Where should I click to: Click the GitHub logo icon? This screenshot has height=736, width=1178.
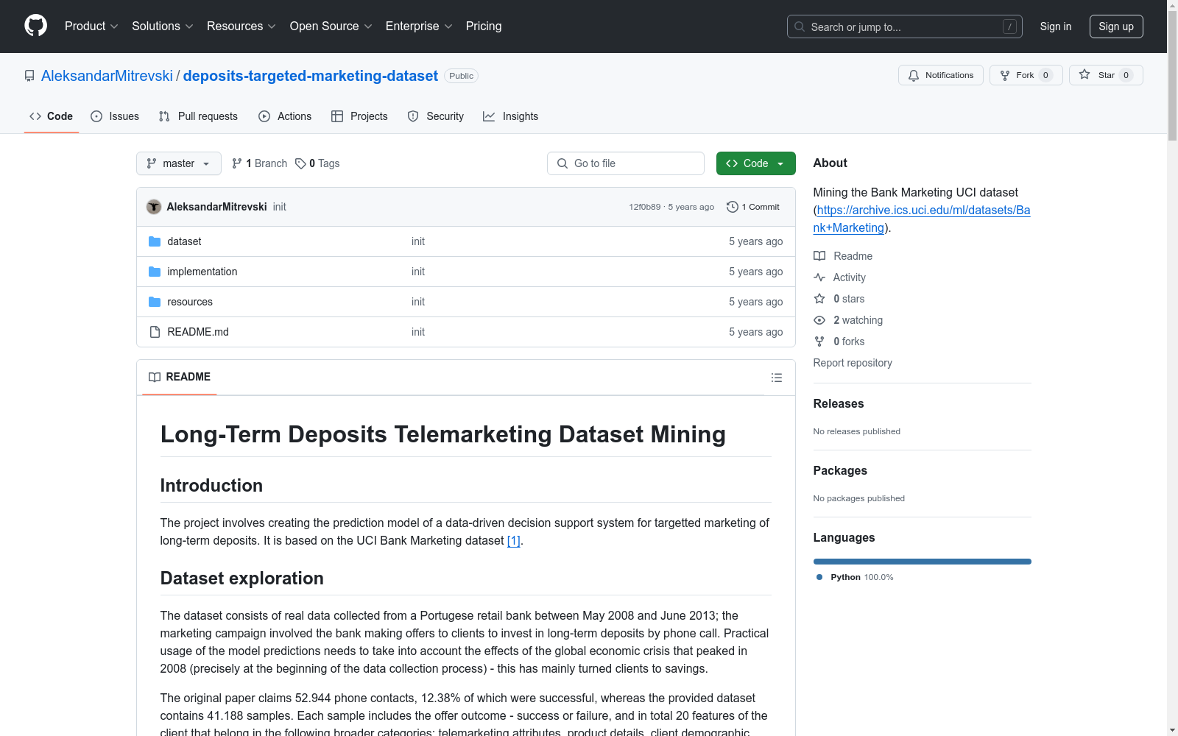[35, 26]
